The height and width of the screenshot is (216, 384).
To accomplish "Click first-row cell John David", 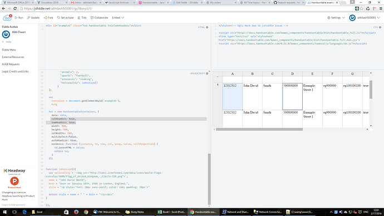I will (x=252, y=96).
